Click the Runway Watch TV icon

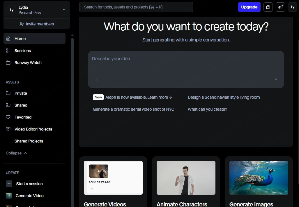[x=8, y=62]
